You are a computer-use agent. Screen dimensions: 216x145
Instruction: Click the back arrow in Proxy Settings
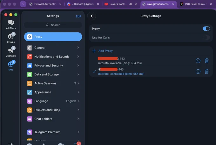coord(91,16)
